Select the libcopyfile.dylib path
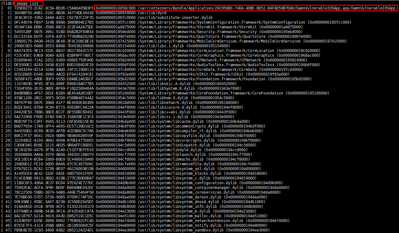399x233 pixels. [x=174, y=135]
